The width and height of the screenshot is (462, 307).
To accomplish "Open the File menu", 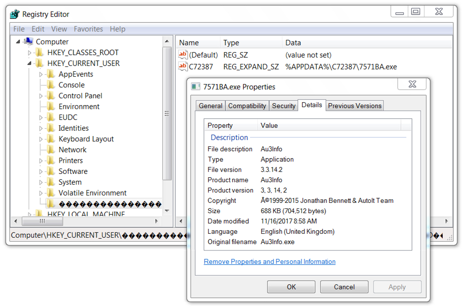I will click(x=19, y=29).
